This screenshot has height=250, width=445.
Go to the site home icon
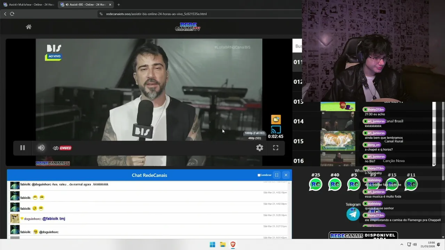(x=29, y=27)
